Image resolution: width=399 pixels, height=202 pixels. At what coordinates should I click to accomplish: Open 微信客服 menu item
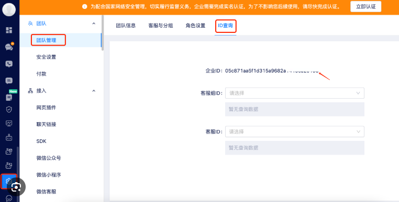click(46, 192)
